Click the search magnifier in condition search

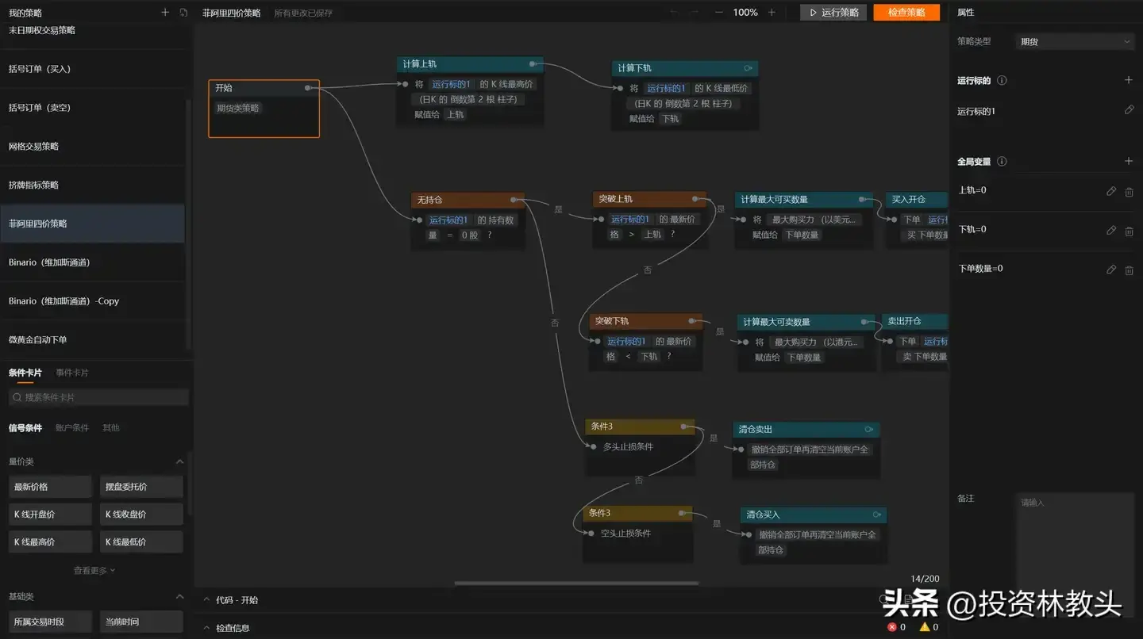point(17,397)
